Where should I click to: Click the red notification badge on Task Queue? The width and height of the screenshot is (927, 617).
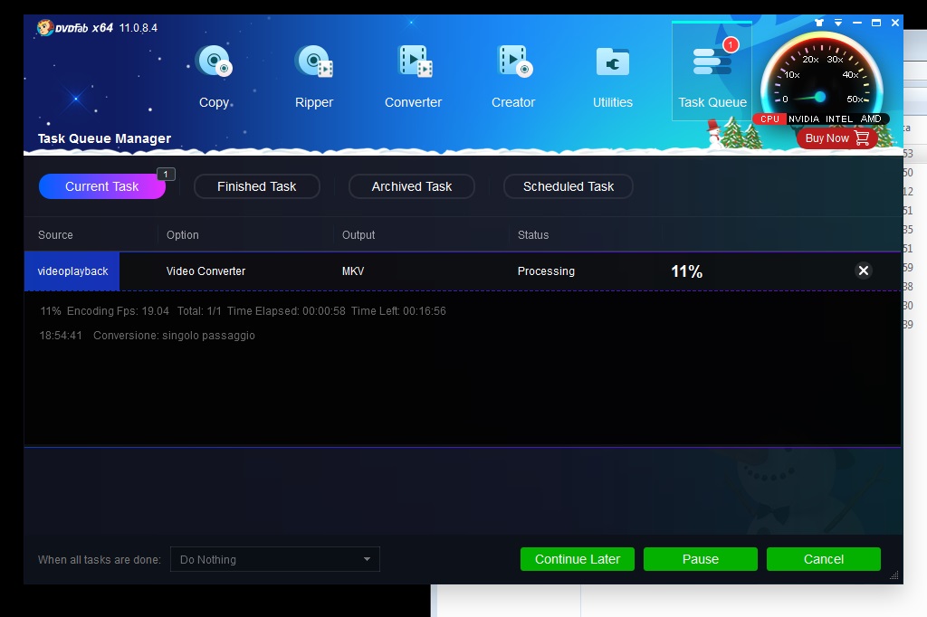coord(731,45)
